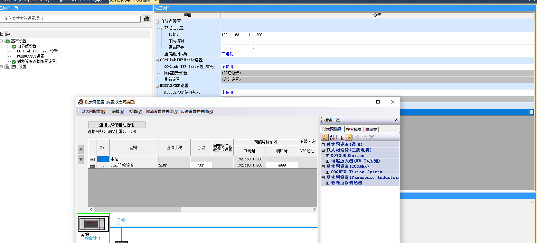Collapse the 自节点设置 section in settings grid
The height and width of the screenshot is (243, 537).
157,22
